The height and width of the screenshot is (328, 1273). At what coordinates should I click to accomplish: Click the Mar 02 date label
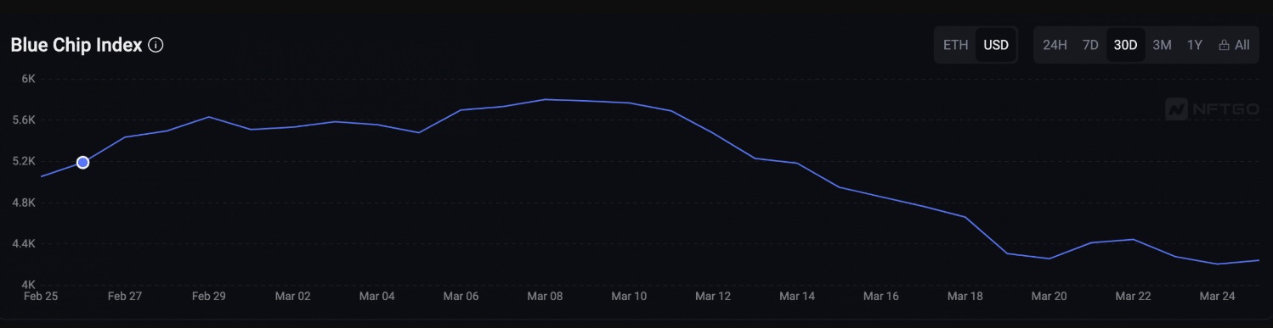(292, 296)
